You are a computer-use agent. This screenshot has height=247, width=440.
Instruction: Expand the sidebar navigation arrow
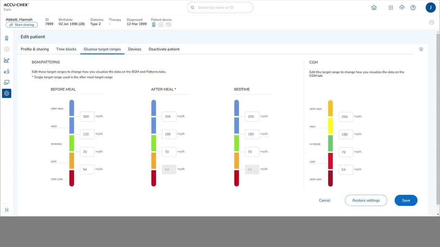pyautogui.click(x=7, y=210)
